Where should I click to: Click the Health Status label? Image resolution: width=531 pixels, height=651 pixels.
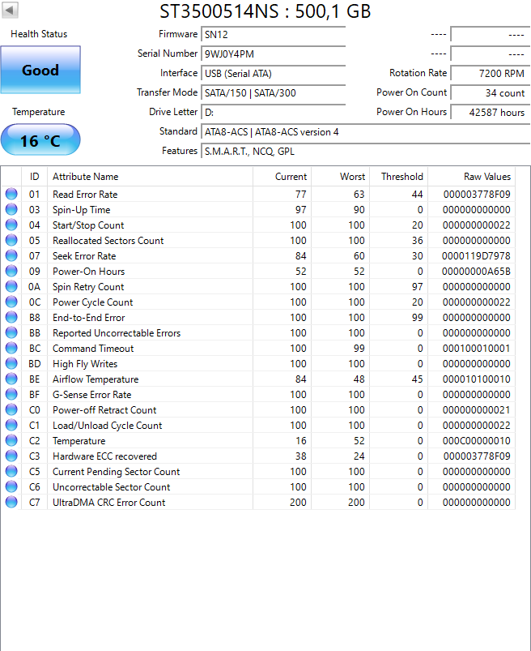(x=39, y=34)
